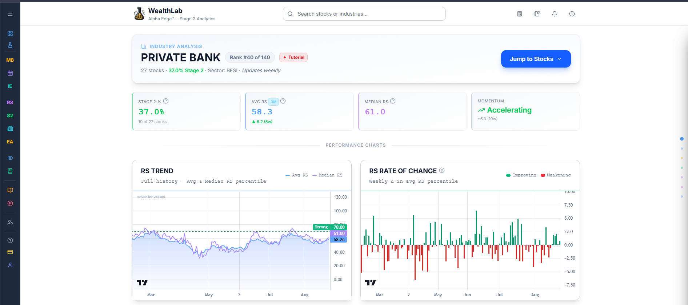Click the '10 of 27 stocks' text
The width and height of the screenshot is (688, 305).
click(x=152, y=122)
